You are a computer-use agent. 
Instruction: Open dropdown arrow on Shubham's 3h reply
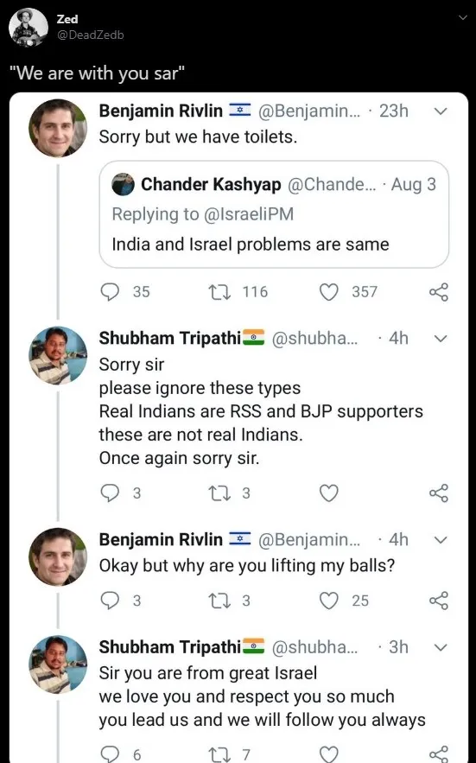click(x=440, y=648)
